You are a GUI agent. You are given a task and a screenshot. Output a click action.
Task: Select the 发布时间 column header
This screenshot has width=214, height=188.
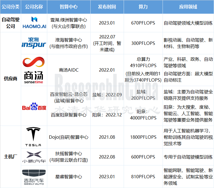click(x=107, y=7)
